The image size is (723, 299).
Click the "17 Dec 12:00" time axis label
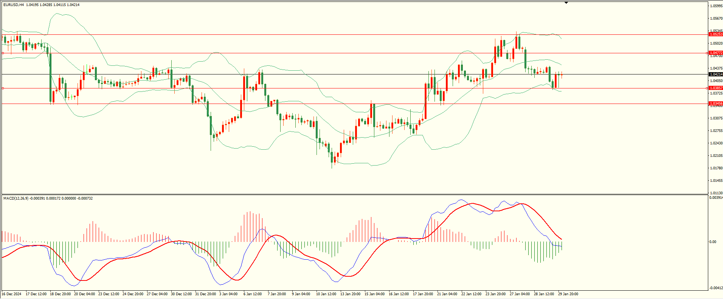point(36,294)
